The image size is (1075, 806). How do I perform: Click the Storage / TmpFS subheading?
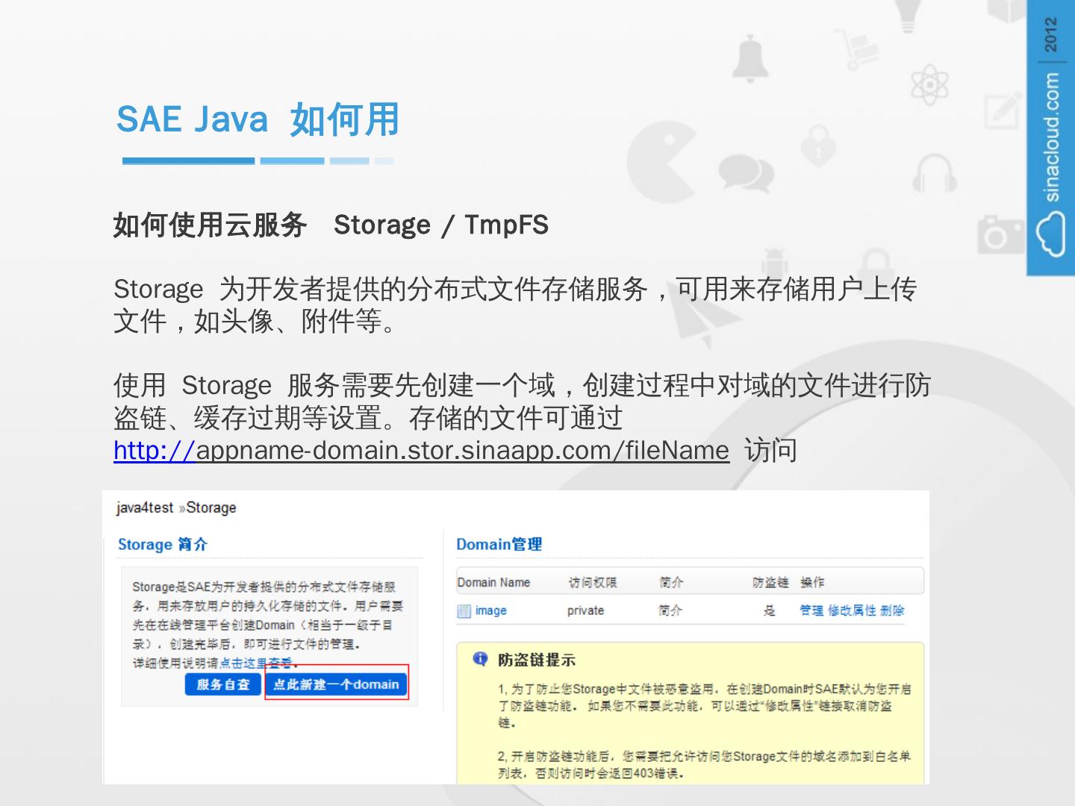[441, 225]
